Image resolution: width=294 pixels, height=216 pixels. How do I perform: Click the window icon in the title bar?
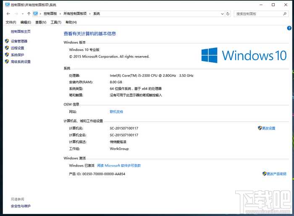(7, 5)
